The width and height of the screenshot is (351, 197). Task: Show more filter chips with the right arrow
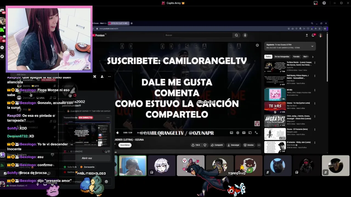313,57
